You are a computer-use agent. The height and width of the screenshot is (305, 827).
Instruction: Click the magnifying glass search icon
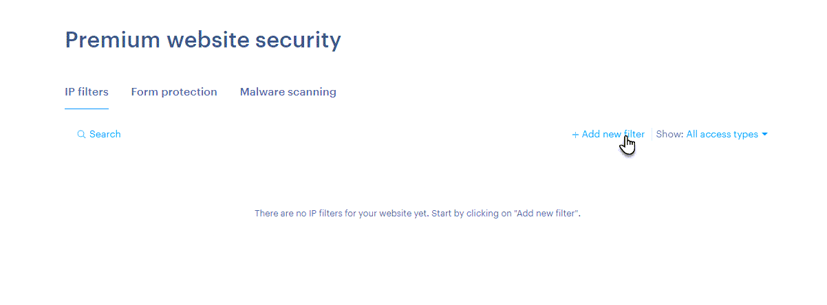(81, 135)
